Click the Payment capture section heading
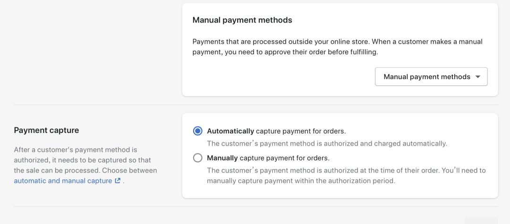 click(x=46, y=130)
